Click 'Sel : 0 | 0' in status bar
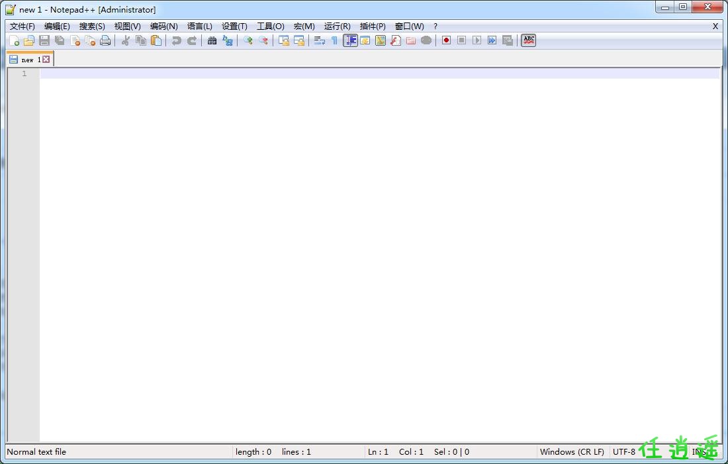The width and height of the screenshot is (728, 464). [x=451, y=452]
